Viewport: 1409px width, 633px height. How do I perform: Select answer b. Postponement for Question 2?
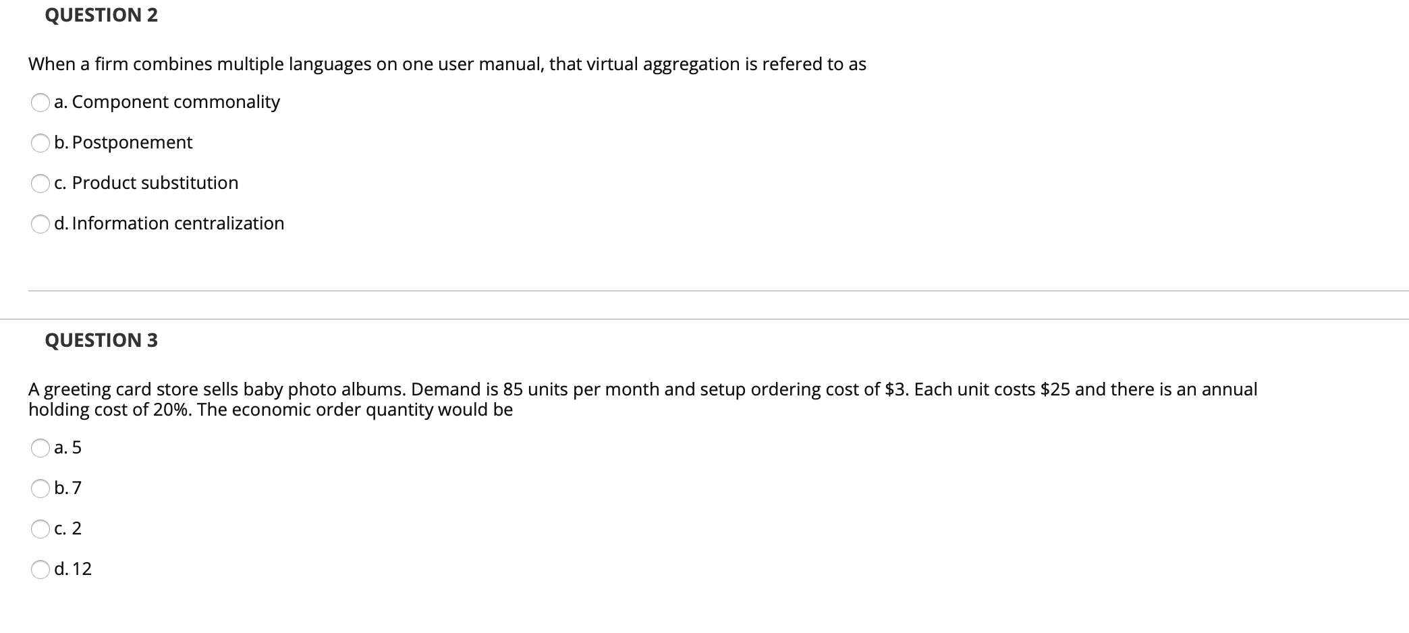[x=41, y=143]
